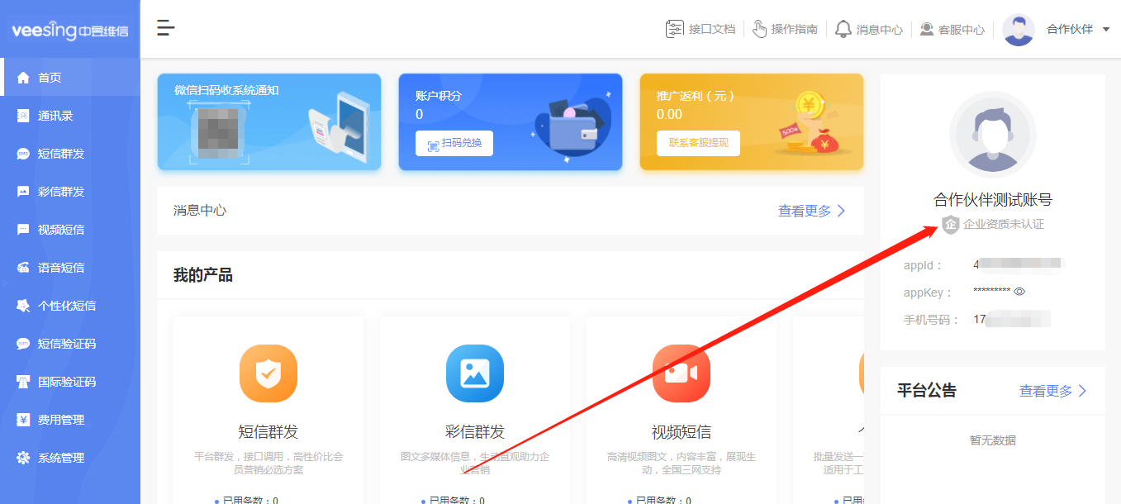The height and width of the screenshot is (504, 1121).
Task: Reveal appKey with the eye icon
Action: (x=1019, y=292)
